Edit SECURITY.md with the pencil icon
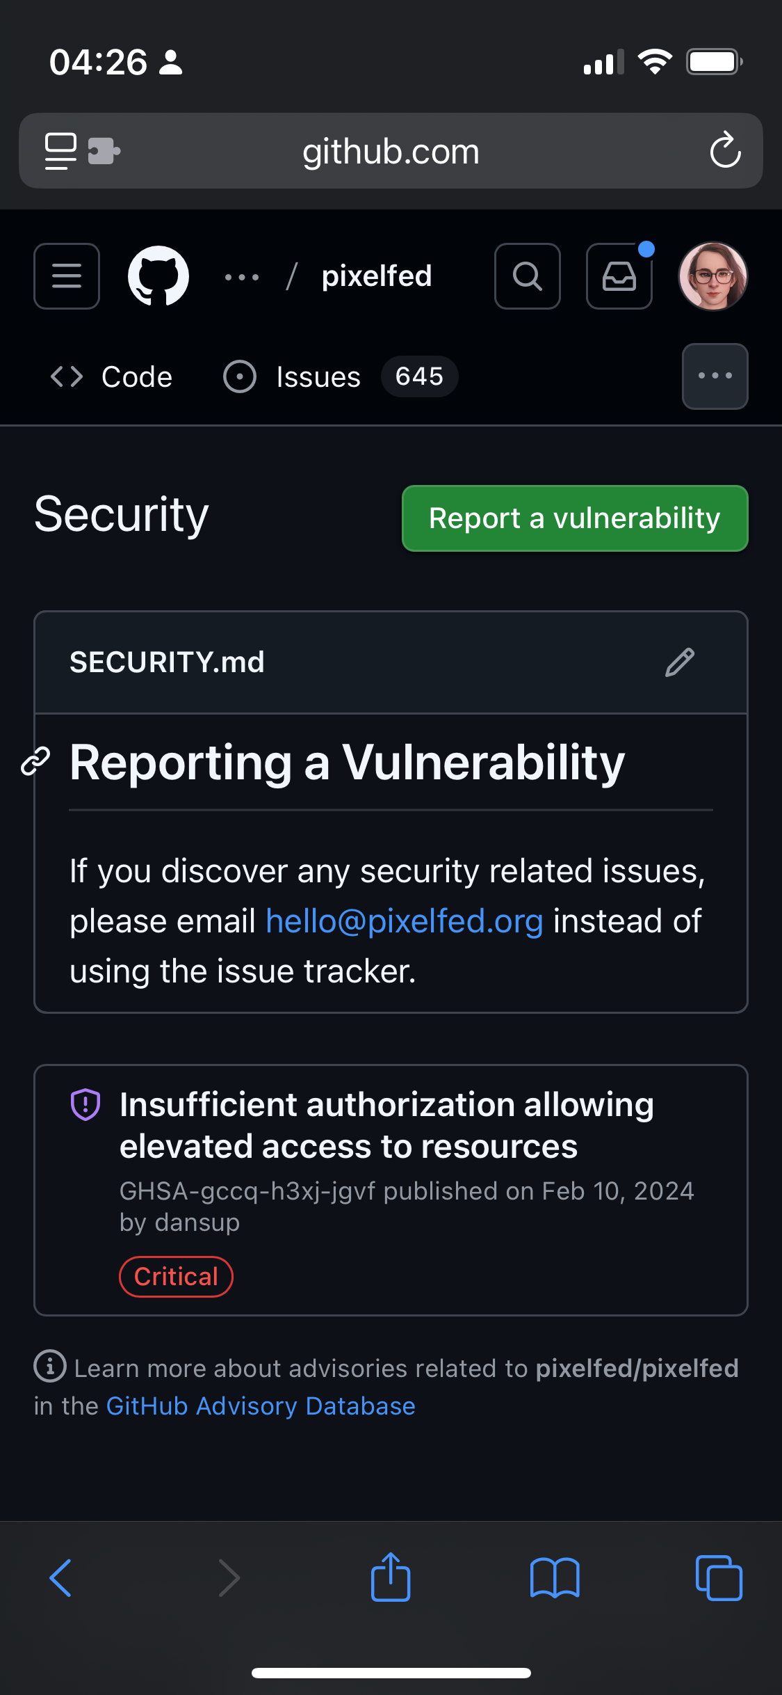This screenshot has width=782, height=1695. pyautogui.click(x=679, y=662)
